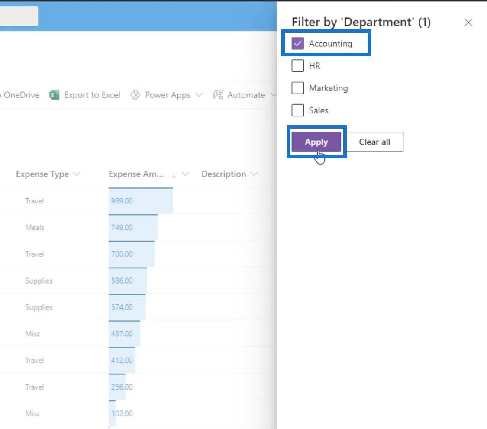Click Misc in the 102.00 row
Screen dimensions: 487x429
[32, 413]
